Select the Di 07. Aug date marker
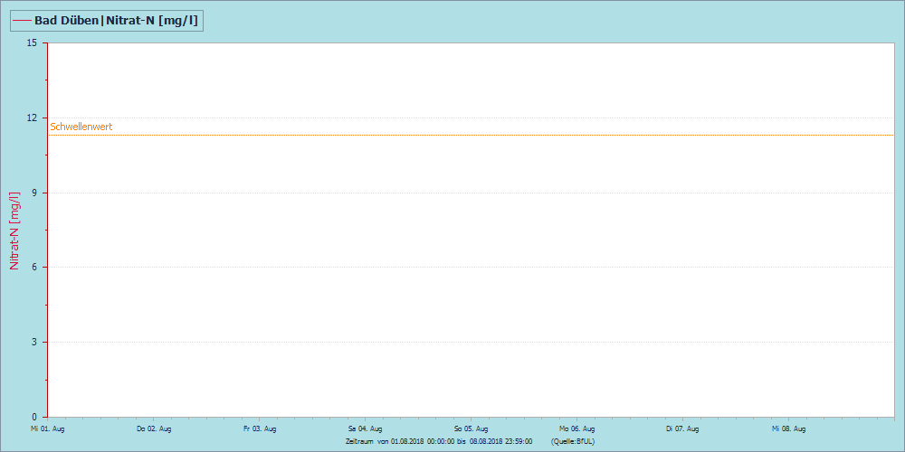905x452 pixels. pos(682,428)
